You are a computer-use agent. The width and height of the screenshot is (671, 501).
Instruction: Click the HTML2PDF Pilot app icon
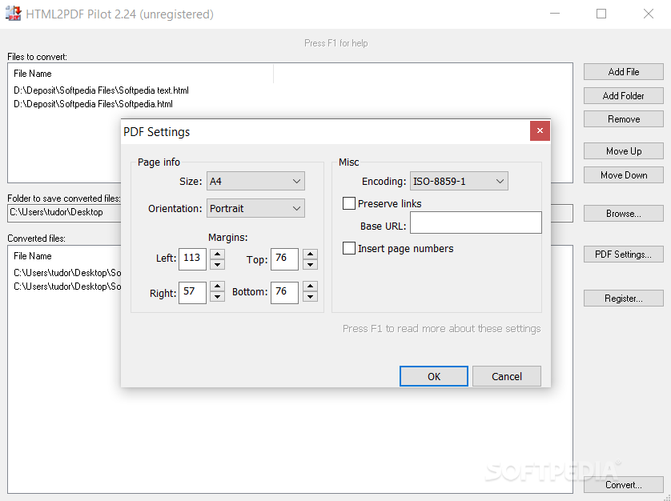click(x=13, y=14)
